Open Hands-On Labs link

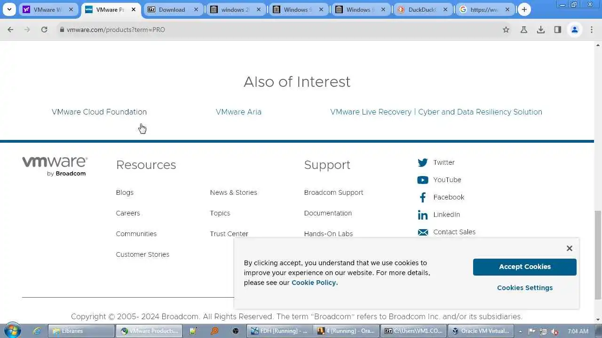pos(328,234)
